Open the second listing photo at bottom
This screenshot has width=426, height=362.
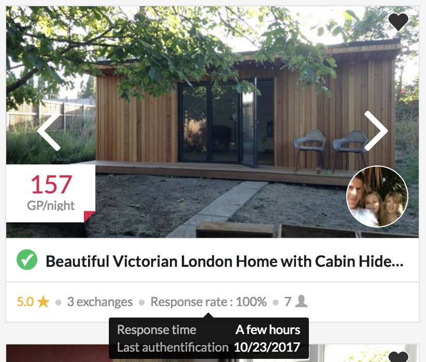click(x=212, y=353)
